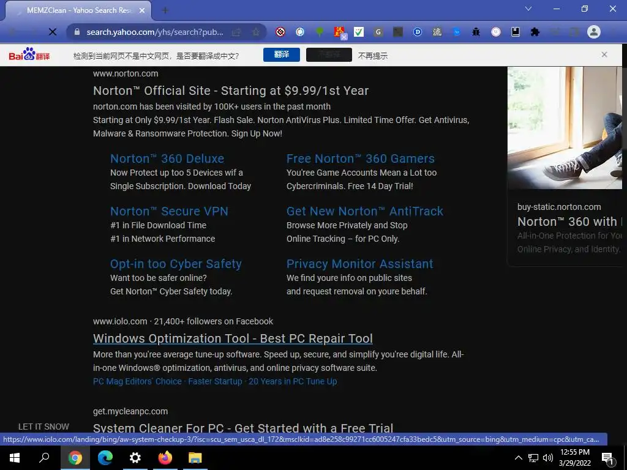Open the Opt-in too Cyber Safety link
The height and width of the screenshot is (470, 627).
click(176, 264)
